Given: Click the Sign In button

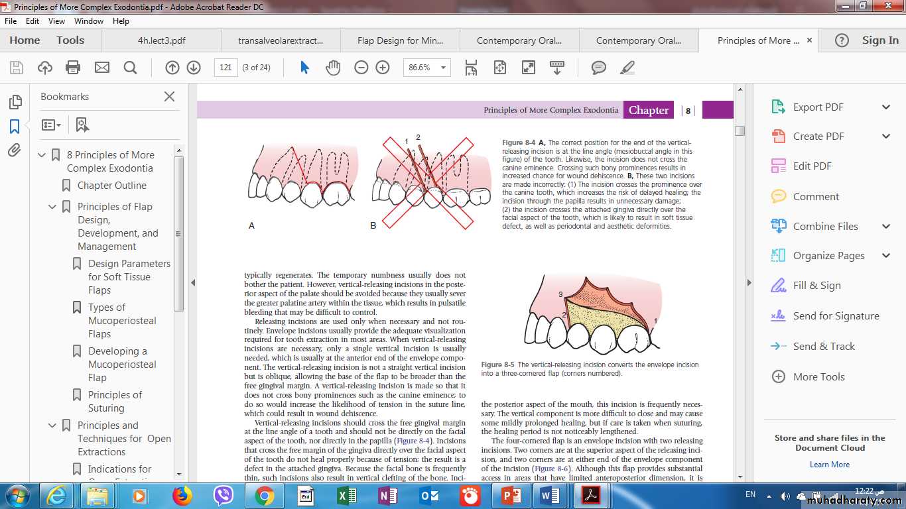Looking at the screenshot, I should click(879, 40).
